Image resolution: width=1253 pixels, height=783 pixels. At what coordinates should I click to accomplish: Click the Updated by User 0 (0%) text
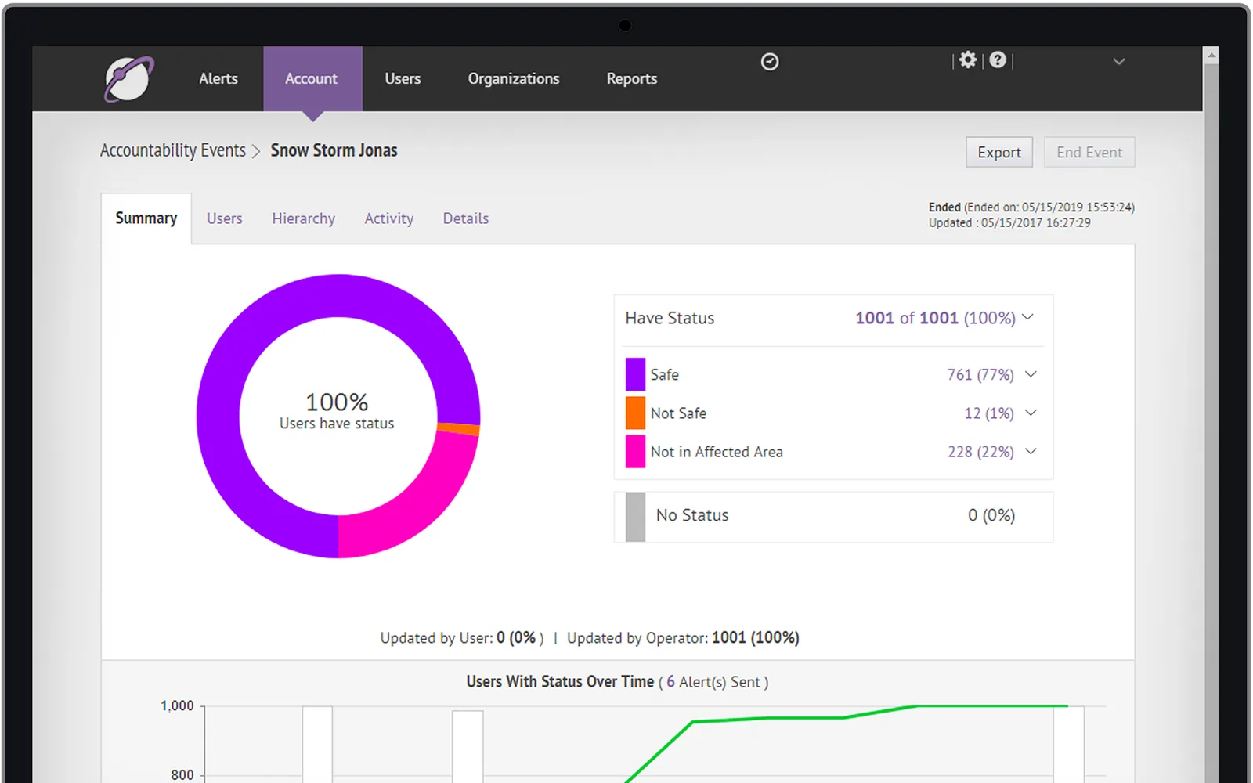click(462, 638)
